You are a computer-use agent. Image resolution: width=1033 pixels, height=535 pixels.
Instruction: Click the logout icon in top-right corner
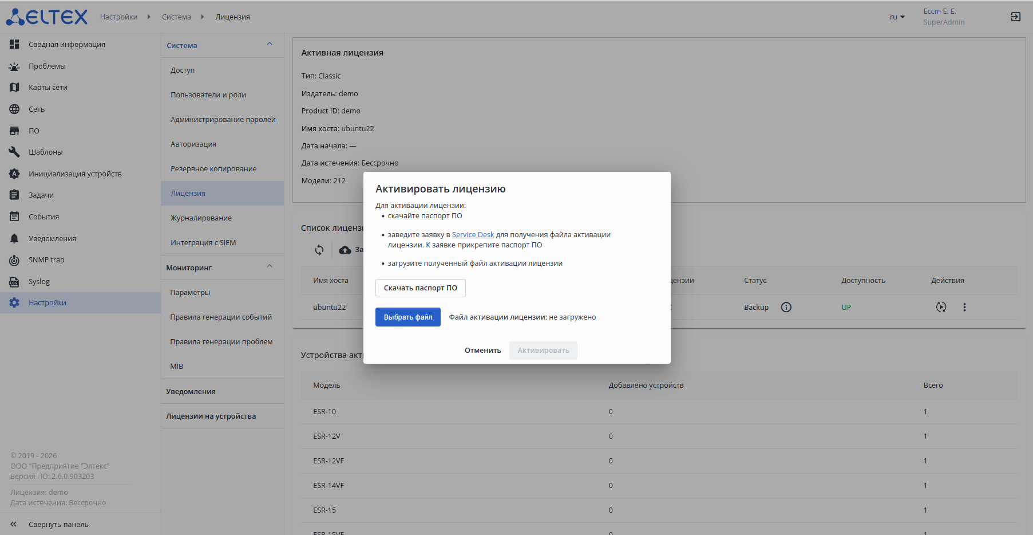1015,17
